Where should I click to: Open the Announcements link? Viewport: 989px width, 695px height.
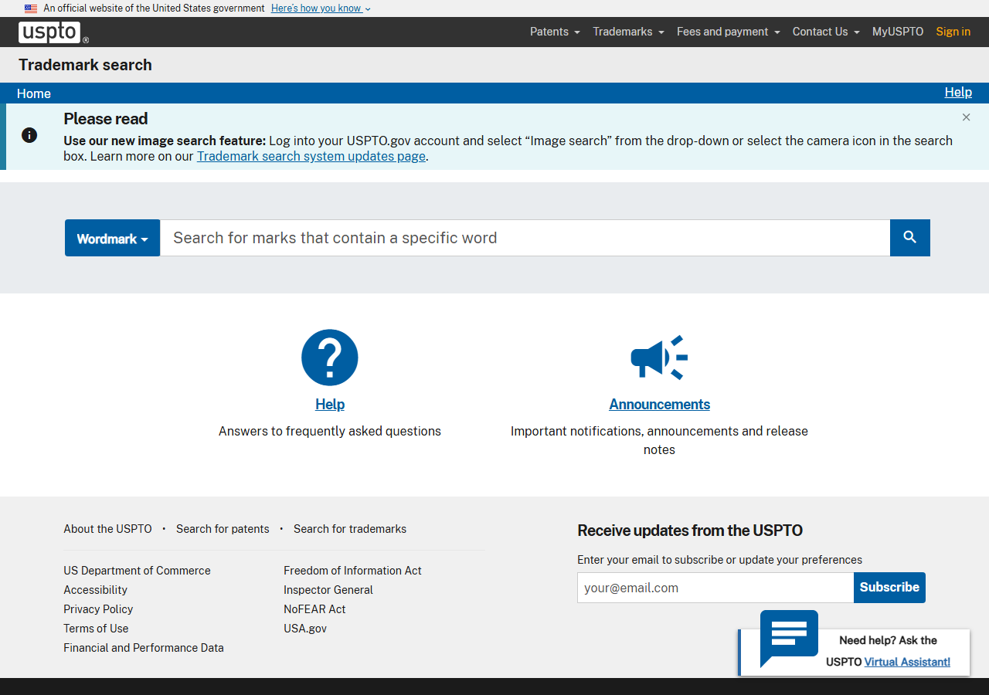[x=659, y=405]
